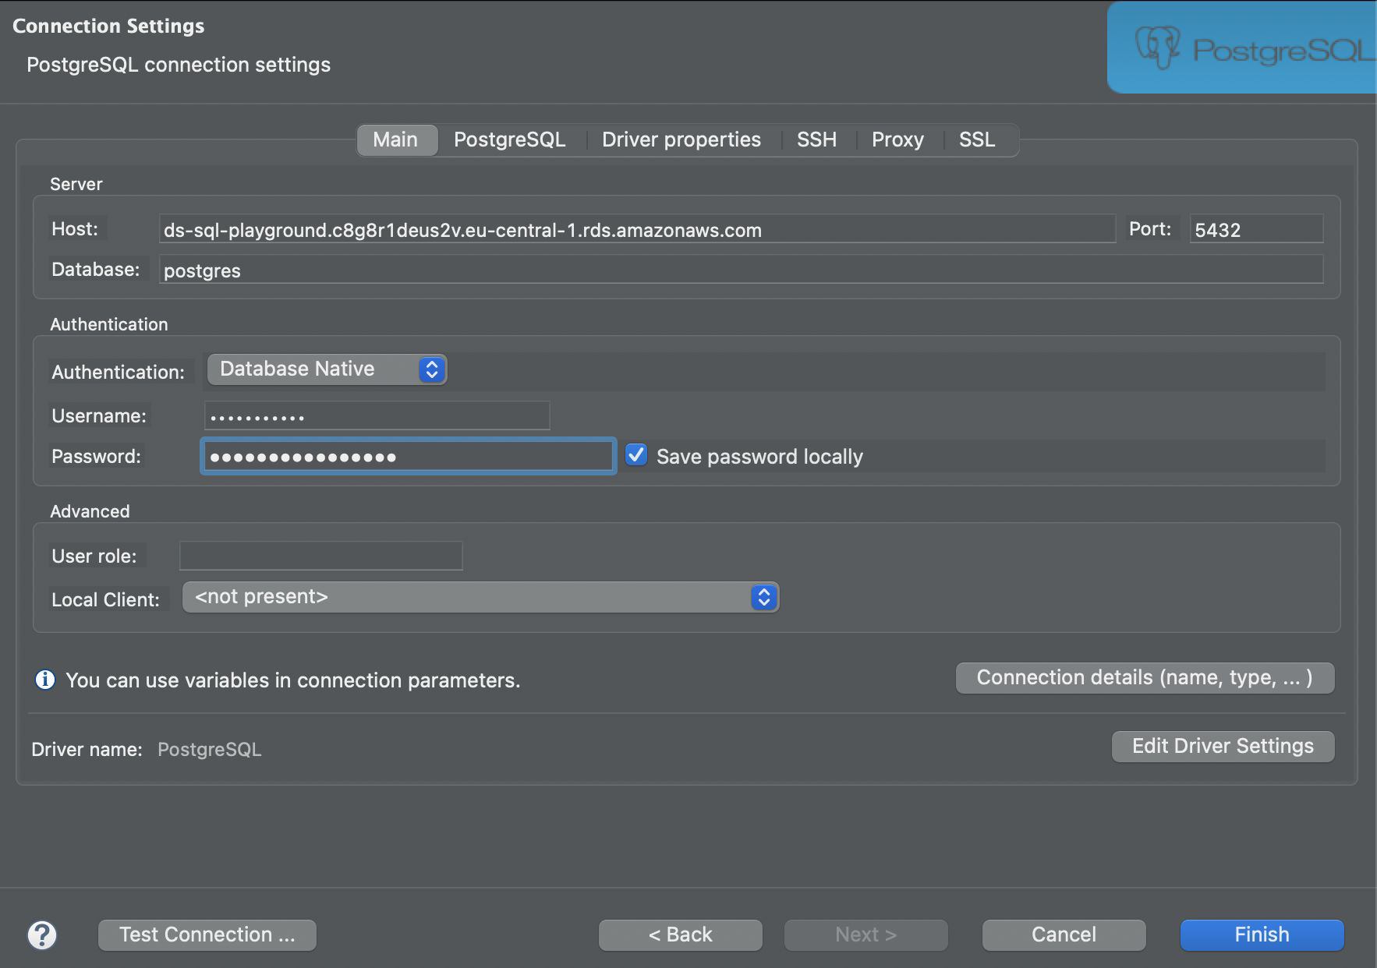Go back with the Back button
Image resolution: width=1377 pixels, height=968 pixels.
(680, 934)
